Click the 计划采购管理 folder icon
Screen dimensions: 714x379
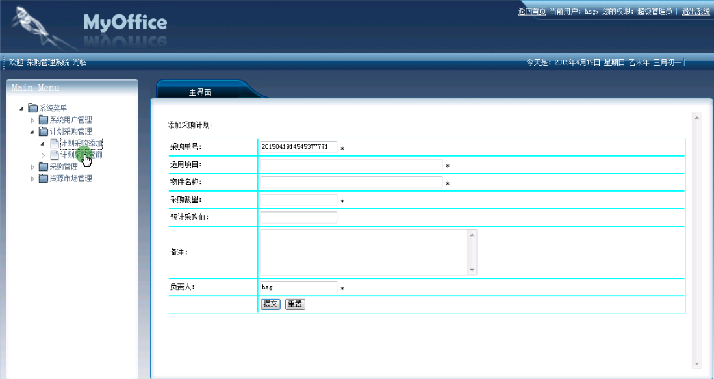pos(44,131)
